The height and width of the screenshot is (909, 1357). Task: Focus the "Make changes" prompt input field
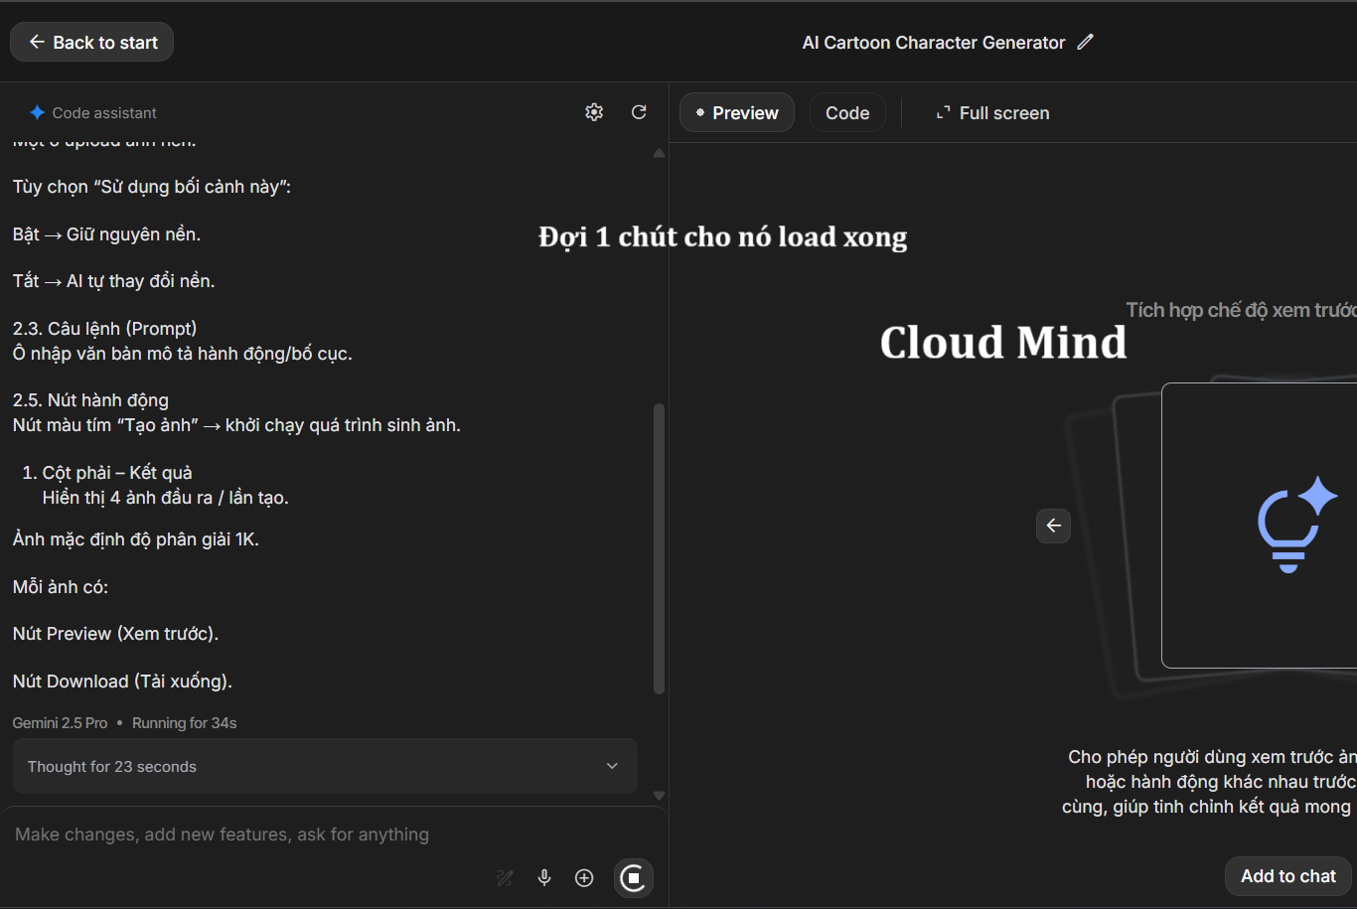[x=298, y=834]
